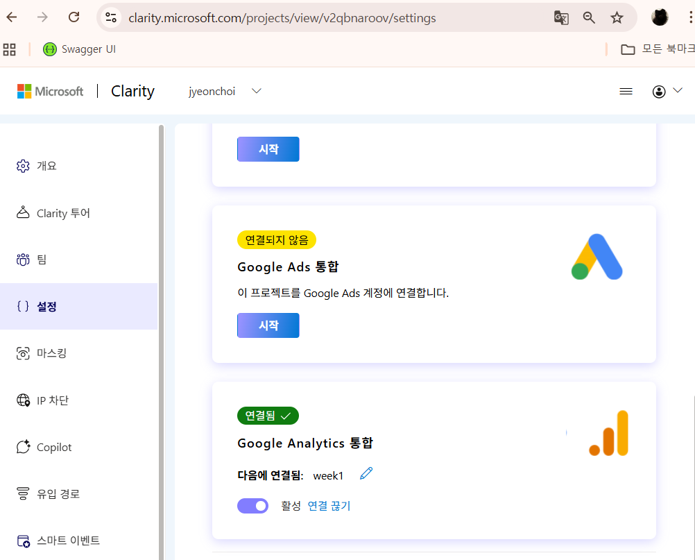Screen dimensions: 695x560
Task: Toggle the Google Analytics 활성 switch
Action: (x=252, y=506)
